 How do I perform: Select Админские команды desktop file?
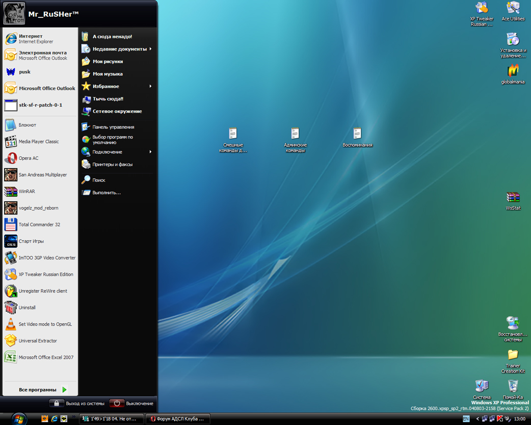coord(295,140)
